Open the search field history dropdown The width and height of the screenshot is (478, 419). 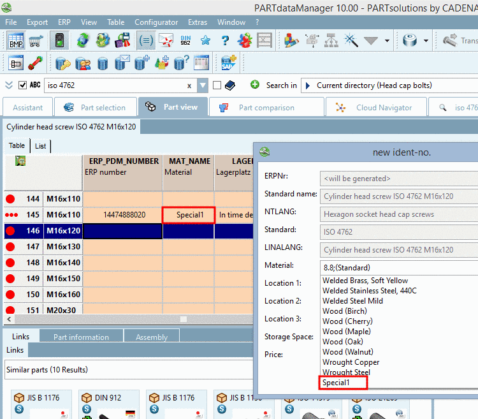click(203, 85)
